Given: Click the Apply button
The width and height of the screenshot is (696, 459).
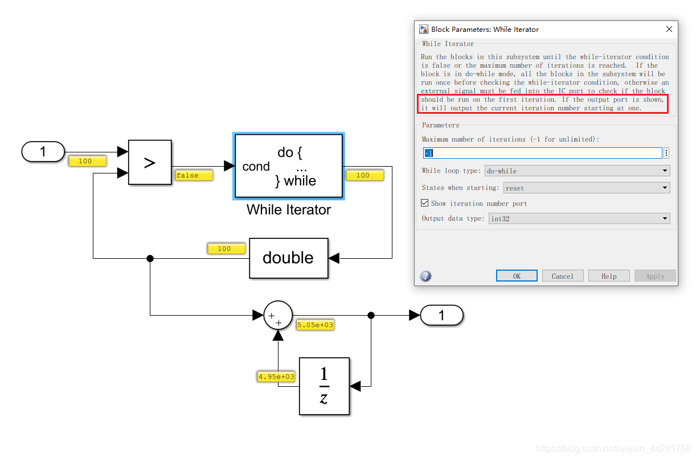Looking at the screenshot, I should pyautogui.click(x=655, y=275).
